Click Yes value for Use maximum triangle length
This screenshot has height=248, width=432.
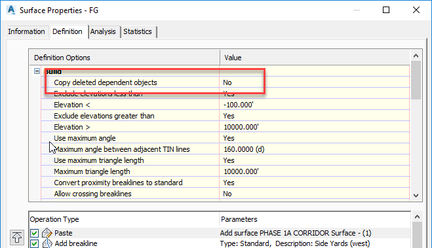(229, 160)
